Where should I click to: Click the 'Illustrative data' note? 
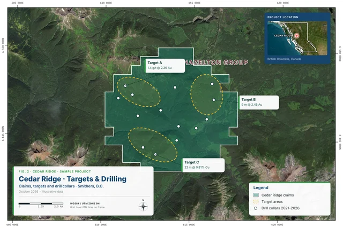coord(53,192)
